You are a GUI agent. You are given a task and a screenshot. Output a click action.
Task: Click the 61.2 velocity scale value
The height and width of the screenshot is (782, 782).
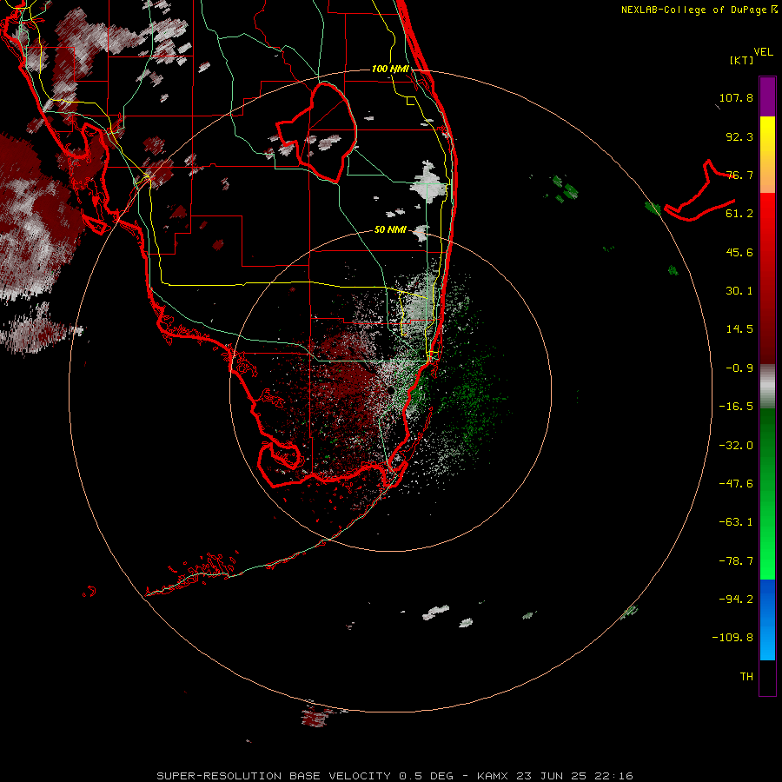pyautogui.click(x=739, y=214)
